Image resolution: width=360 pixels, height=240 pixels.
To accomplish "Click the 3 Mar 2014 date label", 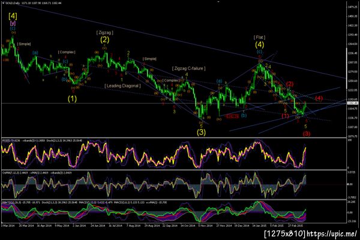I will [8, 226].
